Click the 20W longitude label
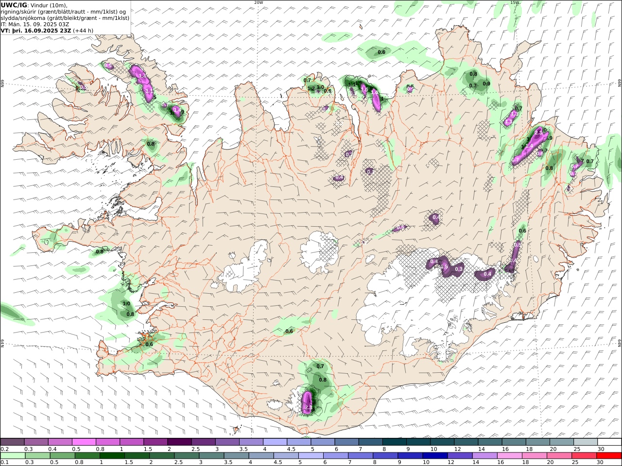 point(259,2)
